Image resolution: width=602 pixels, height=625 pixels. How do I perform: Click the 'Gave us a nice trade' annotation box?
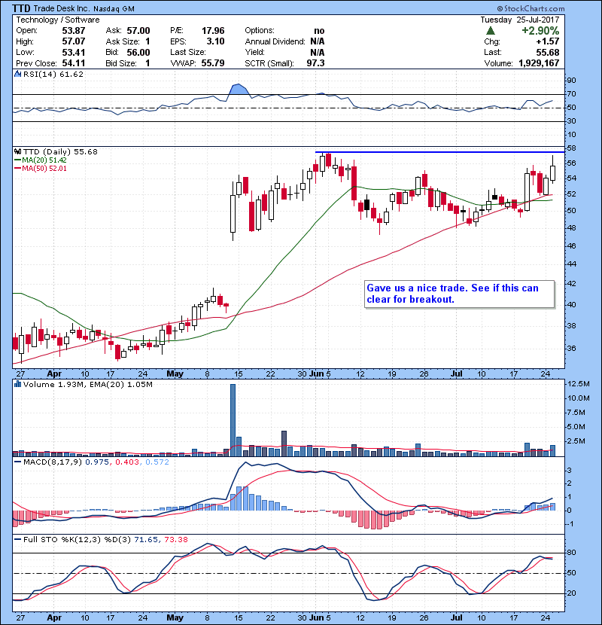tap(459, 294)
